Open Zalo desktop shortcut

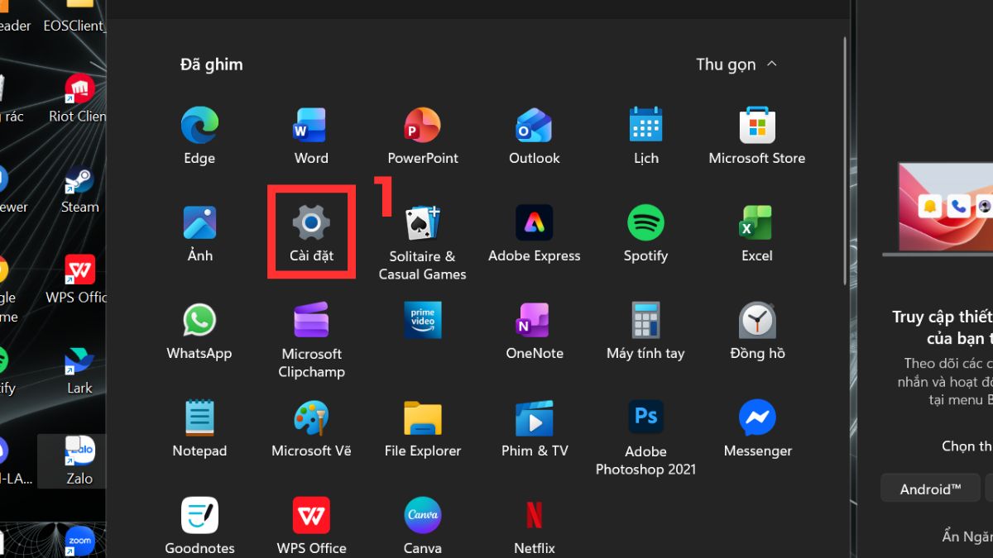pyautogui.click(x=79, y=461)
